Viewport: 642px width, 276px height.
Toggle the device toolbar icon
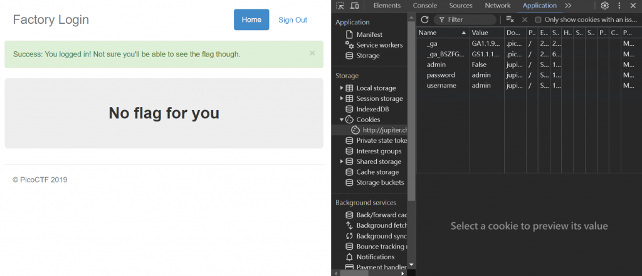(x=355, y=6)
